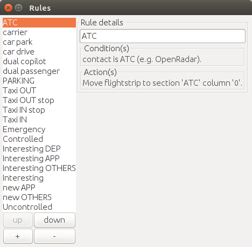Image resolution: width=252 pixels, height=247 pixels.
Task: Add a new rule with plus button
Action: click(18, 236)
